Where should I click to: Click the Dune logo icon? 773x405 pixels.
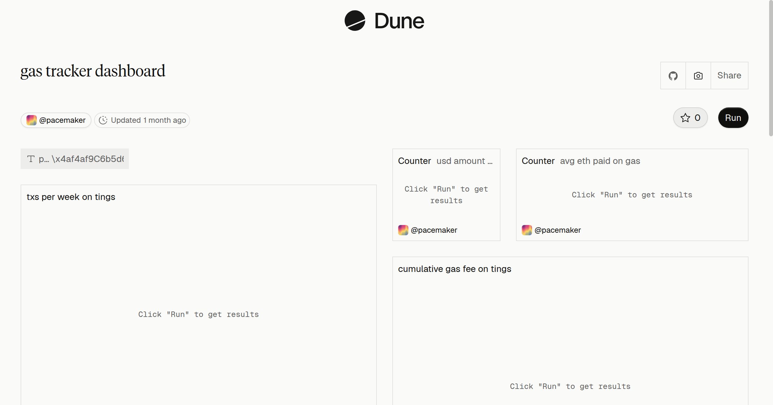click(x=355, y=21)
